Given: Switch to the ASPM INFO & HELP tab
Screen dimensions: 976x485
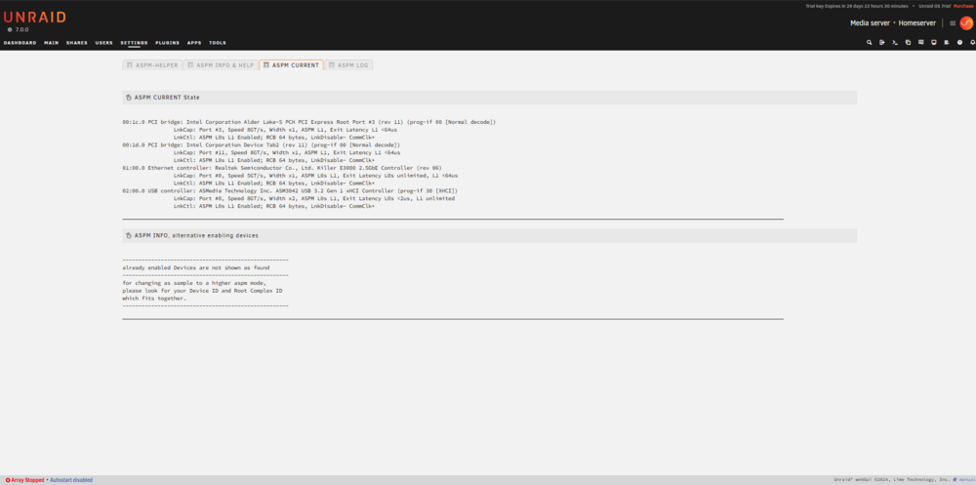Looking at the screenshot, I should (221, 64).
